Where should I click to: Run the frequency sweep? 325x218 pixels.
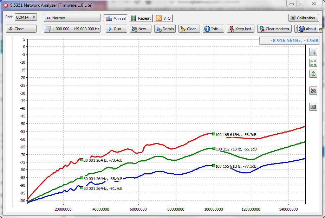[x=114, y=29]
